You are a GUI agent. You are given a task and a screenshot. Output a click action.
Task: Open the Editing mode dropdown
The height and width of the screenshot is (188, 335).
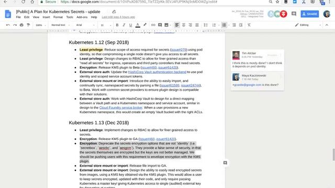308,25
